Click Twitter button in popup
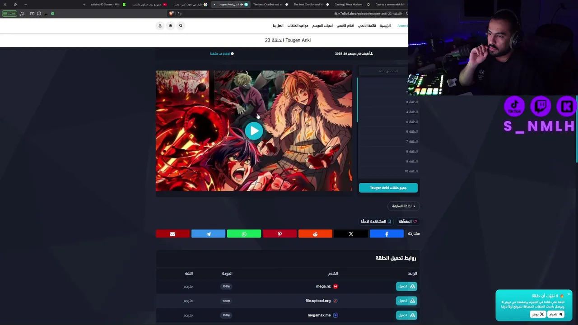This screenshot has height=325, width=578. click(x=537, y=314)
